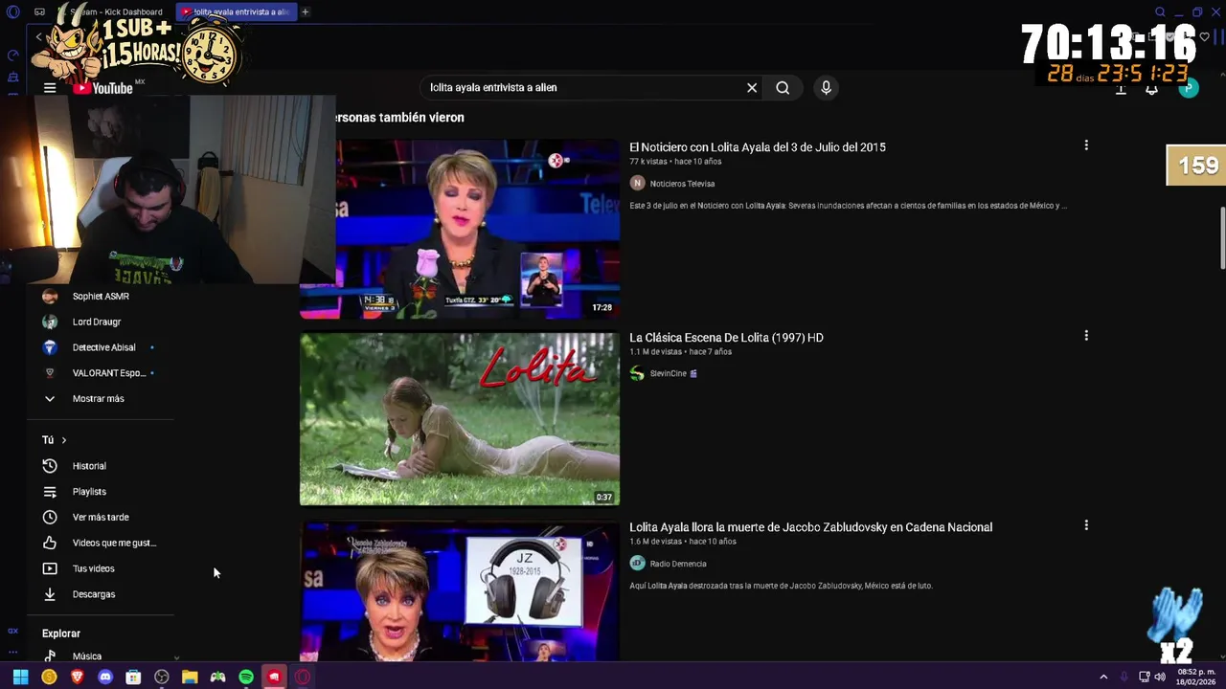Launch Brave from the taskbar
Image resolution: width=1226 pixels, height=689 pixels.
point(78,677)
